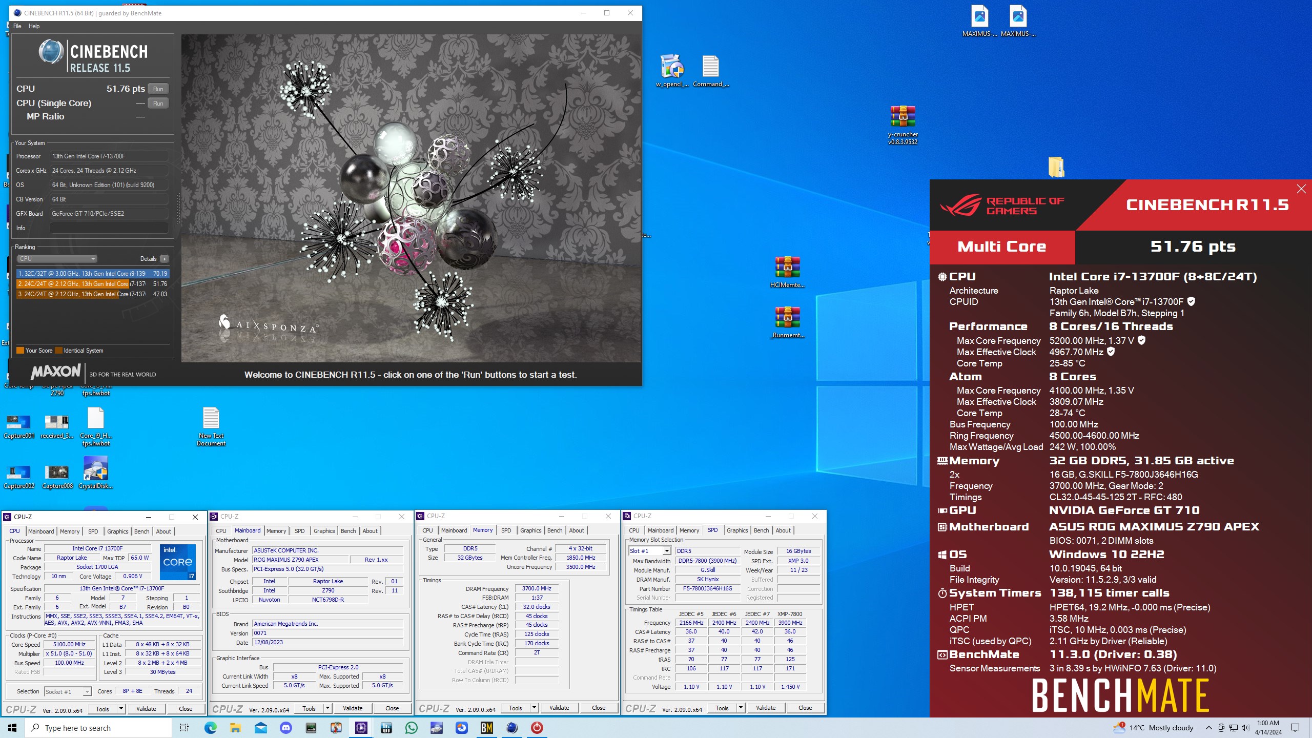Switch to BenchMate BM taskbar icon
The image size is (1312, 738).
point(486,728)
